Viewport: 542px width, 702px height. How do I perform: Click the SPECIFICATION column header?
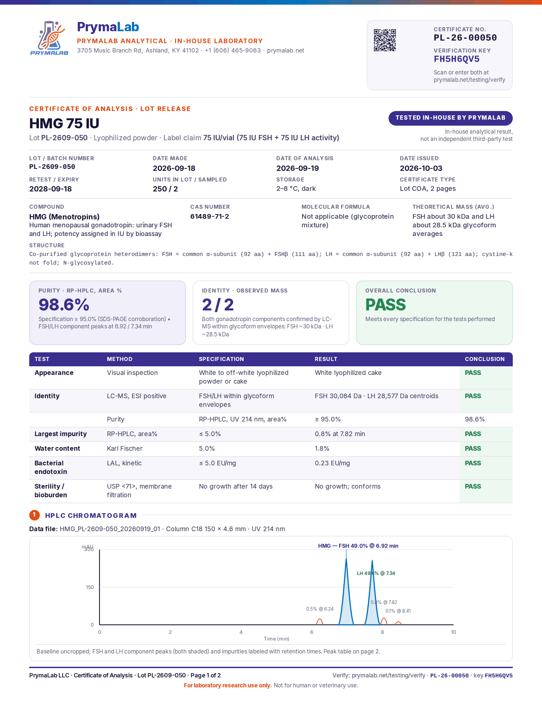[221, 359]
